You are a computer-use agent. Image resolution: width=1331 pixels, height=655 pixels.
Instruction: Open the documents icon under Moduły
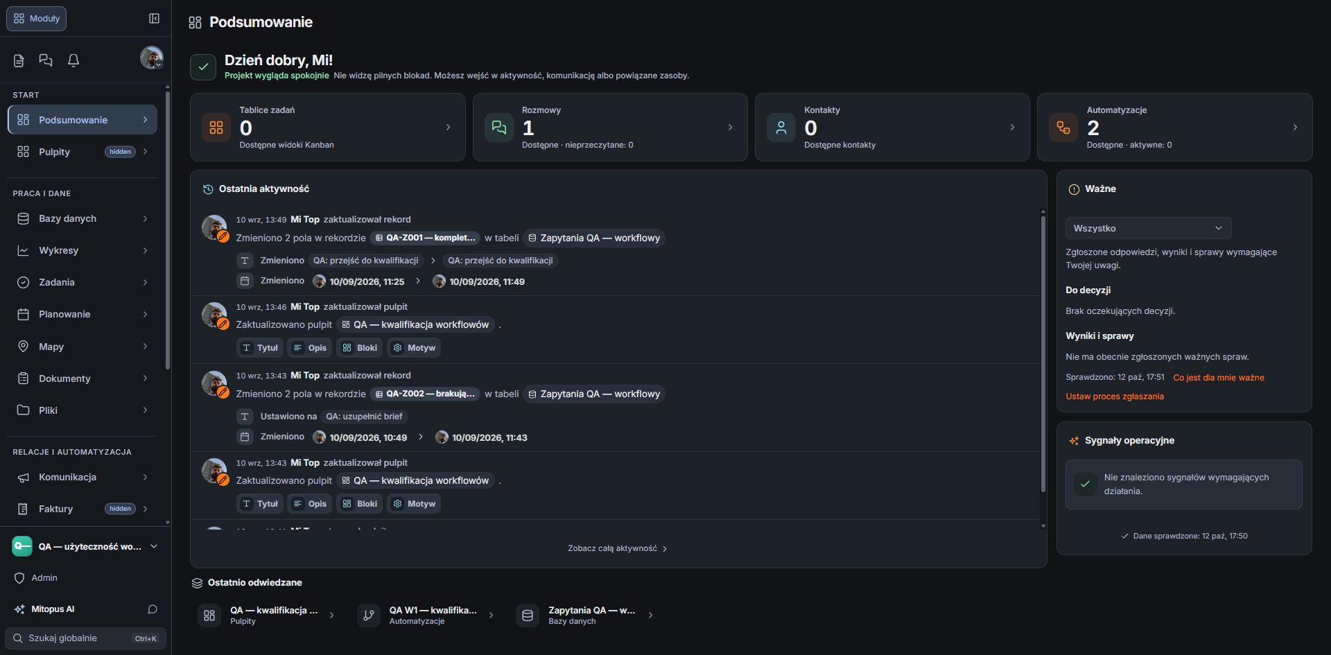pos(19,61)
